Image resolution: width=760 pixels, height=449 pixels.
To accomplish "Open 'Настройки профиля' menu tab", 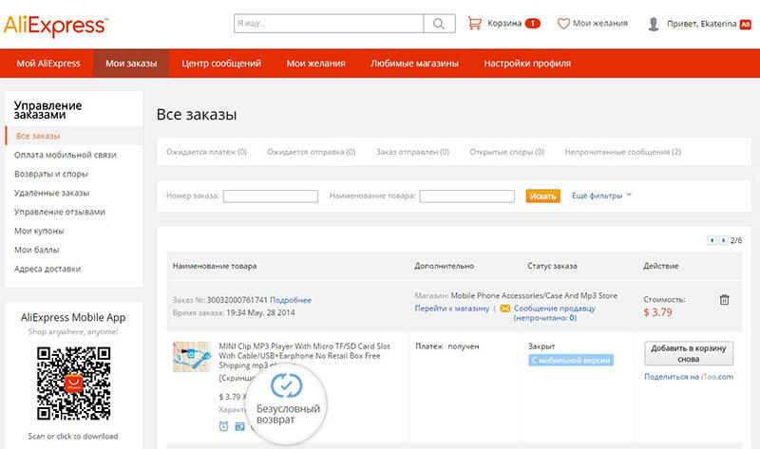I will 527,64.
